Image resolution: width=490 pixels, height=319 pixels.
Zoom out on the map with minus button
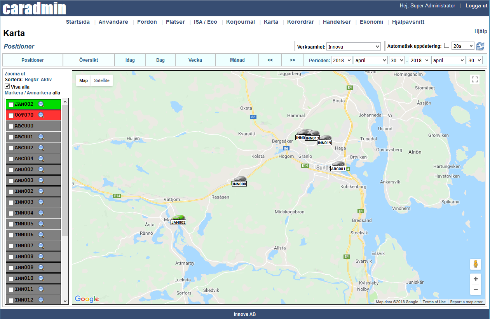click(x=475, y=289)
